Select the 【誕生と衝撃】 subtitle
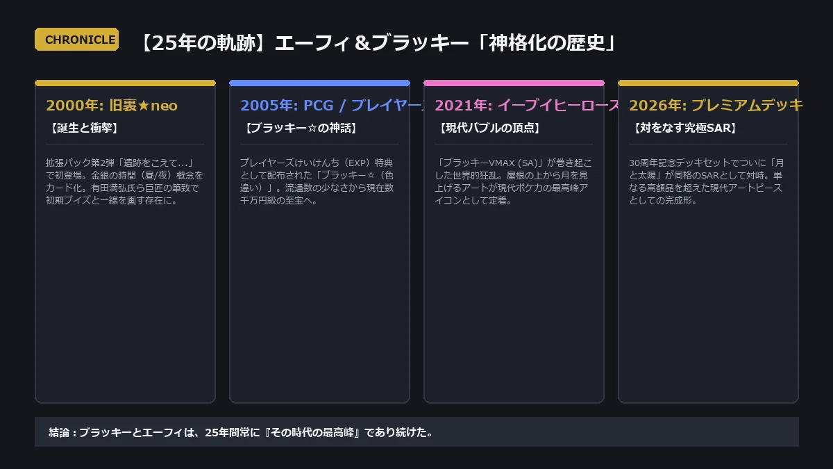 83,129
